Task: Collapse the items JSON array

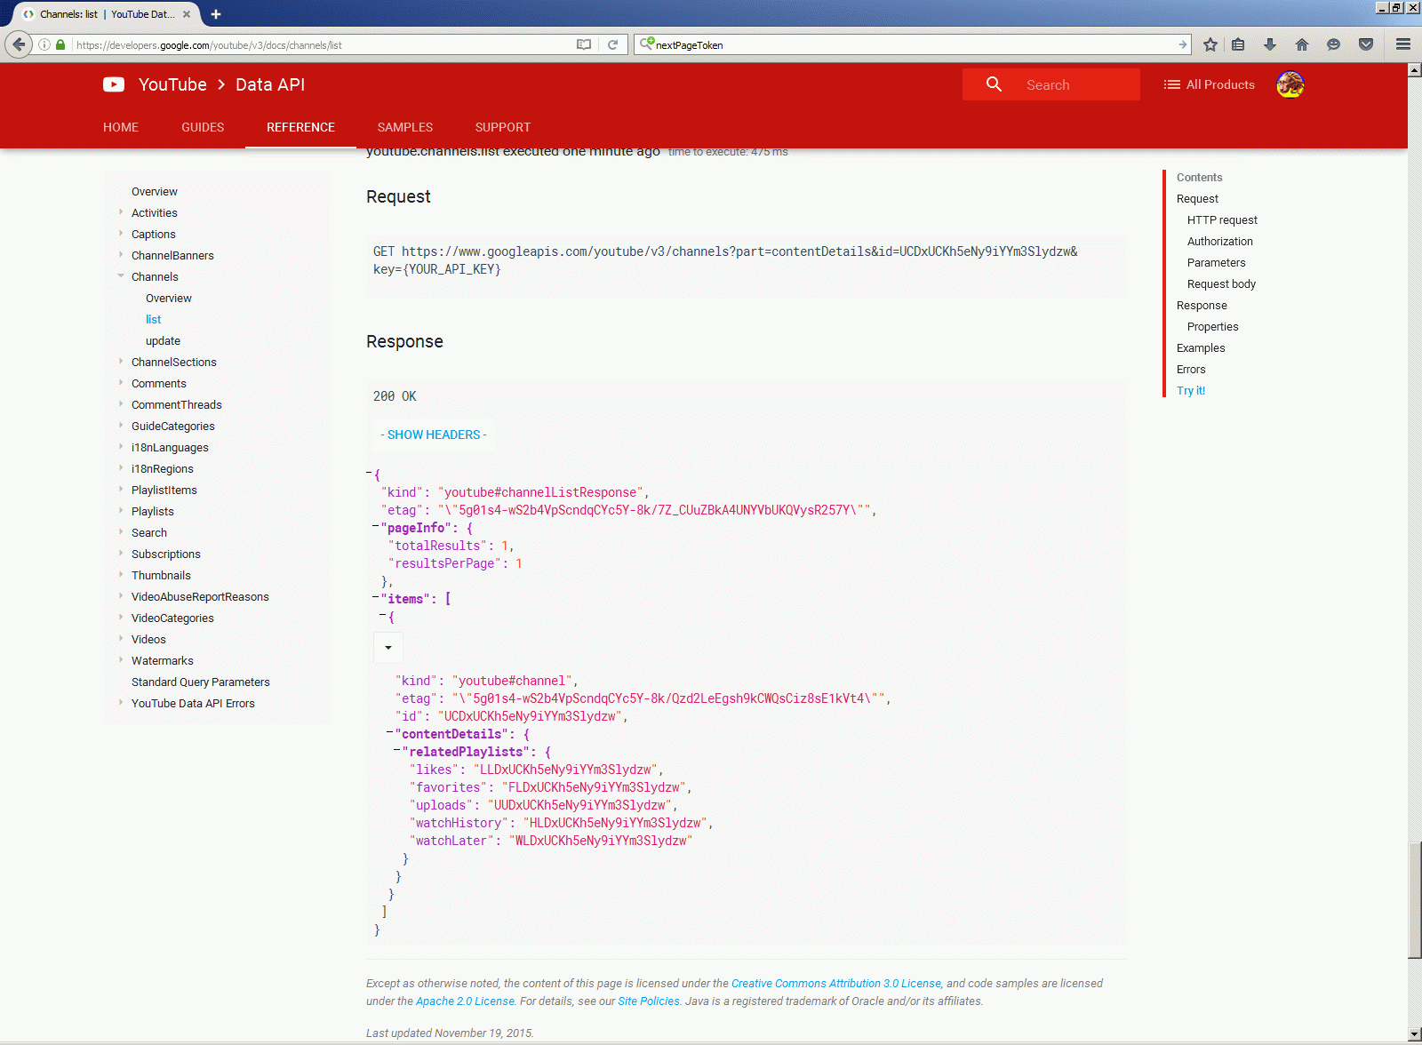Action: click(376, 599)
